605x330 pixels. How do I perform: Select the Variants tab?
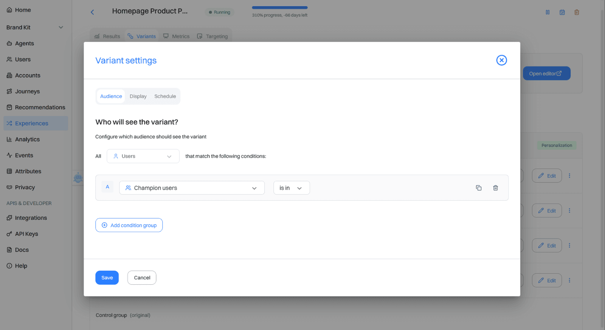[x=142, y=36]
